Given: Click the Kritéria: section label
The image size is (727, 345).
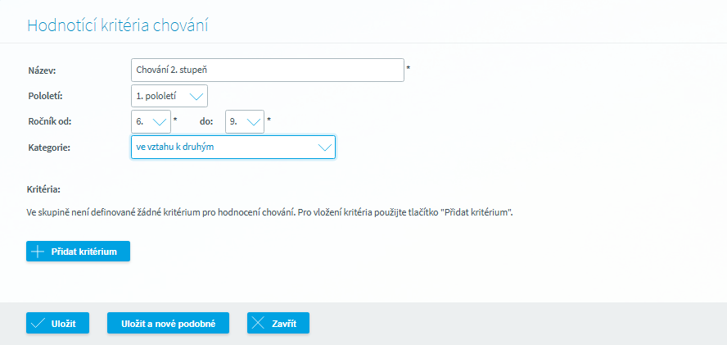Looking at the screenshot, I should [44, 189].
